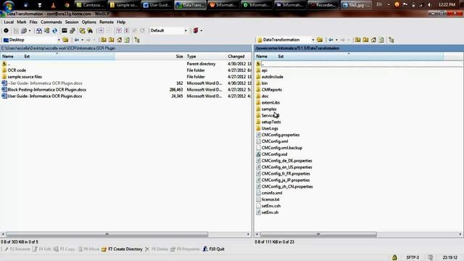The width and height of the screenshot is (464, 261).
Task: Open the Remote menu
Action: point(107,22)
